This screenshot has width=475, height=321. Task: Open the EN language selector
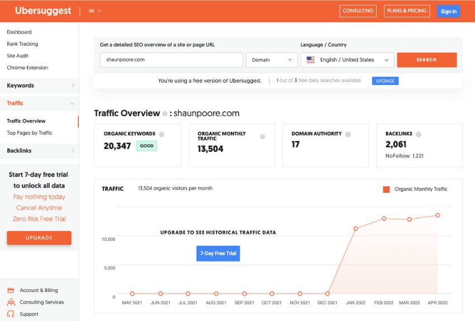95,11
